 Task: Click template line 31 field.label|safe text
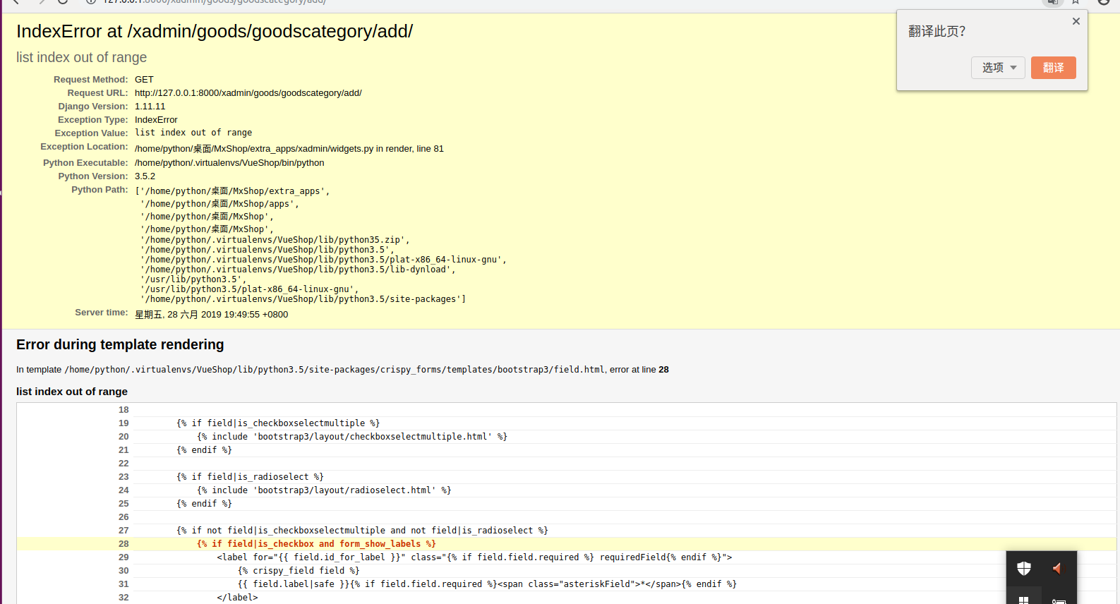(x=487, y=584)
